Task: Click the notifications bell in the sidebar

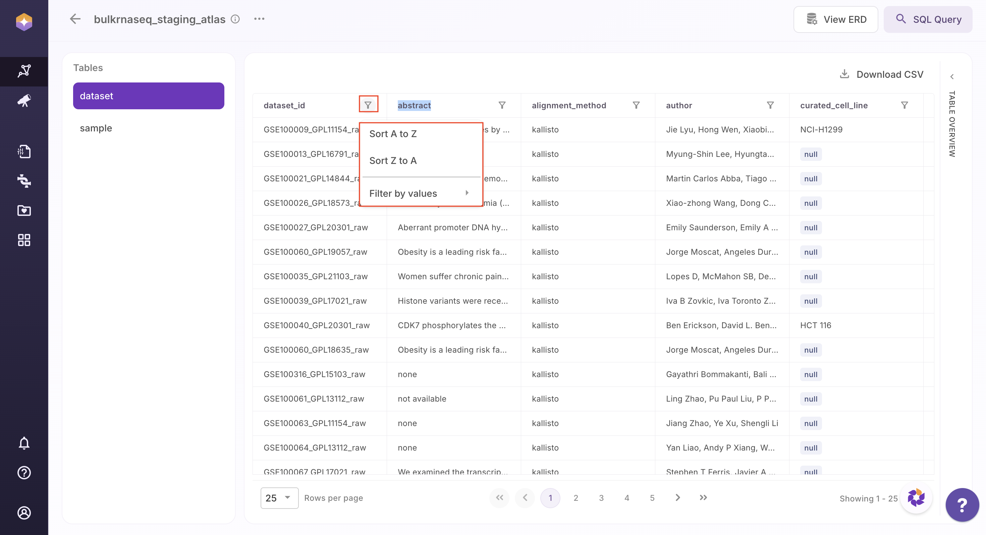Action: (x=24, y=443)
